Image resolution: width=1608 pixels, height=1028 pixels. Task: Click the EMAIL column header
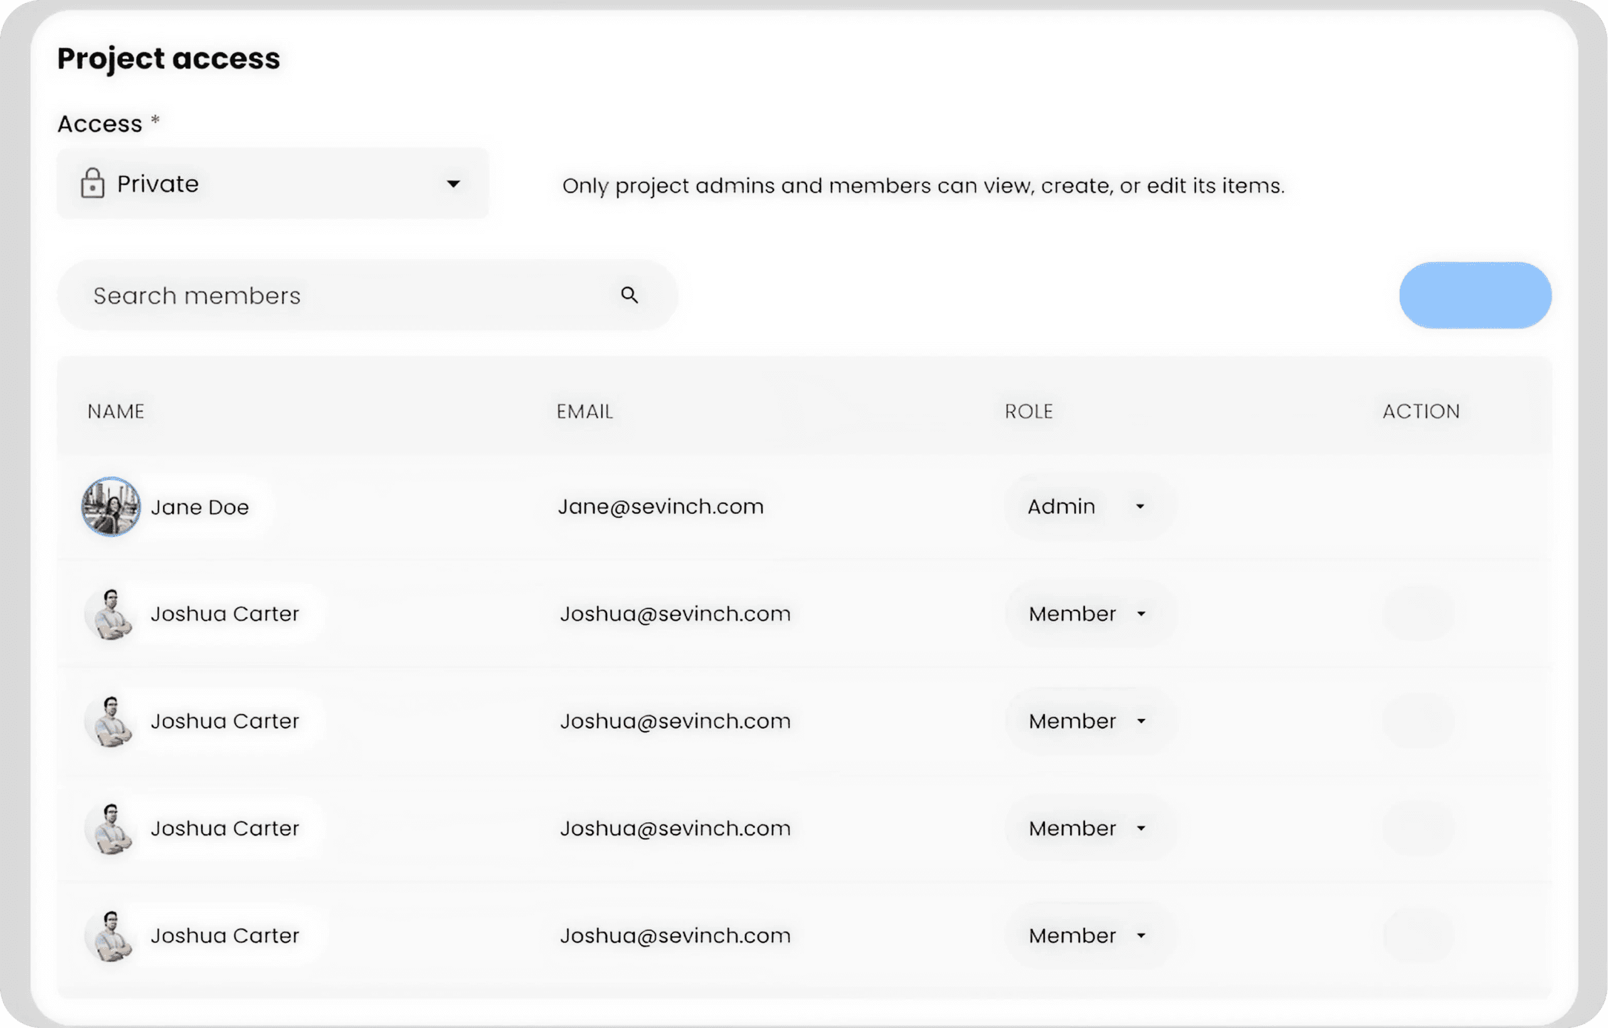[x=584, y=411]
